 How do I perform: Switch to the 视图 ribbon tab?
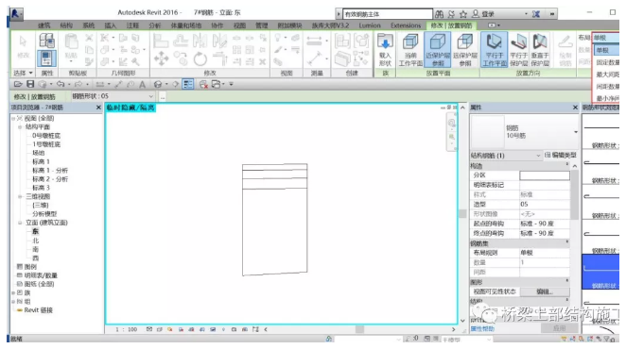click(x=239, y=25)
